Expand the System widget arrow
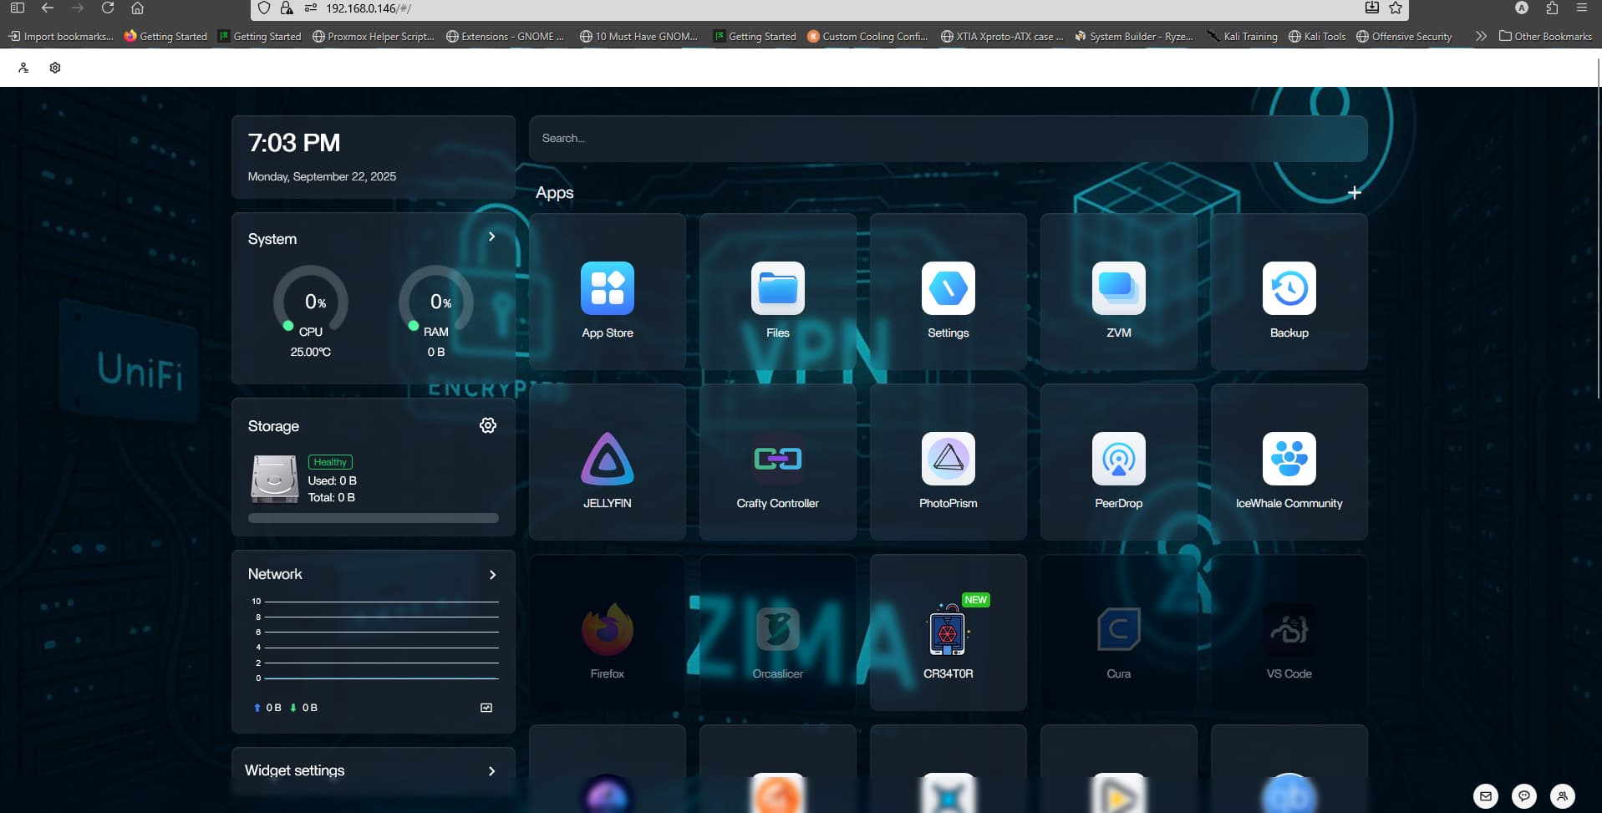The width and height of the screenshot is (1602, 813). click(491, 237)
